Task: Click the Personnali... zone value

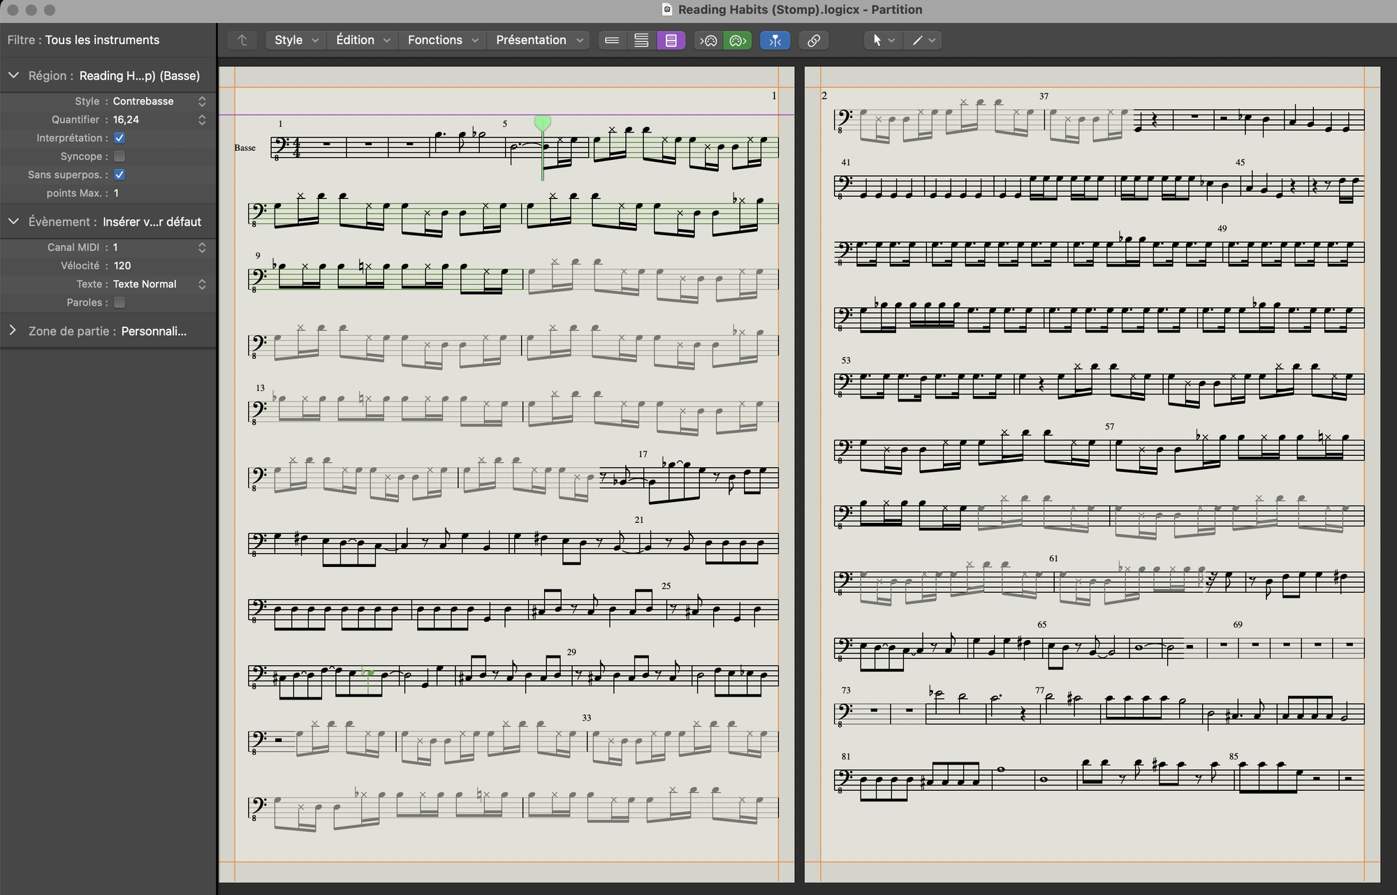Action: 154,331
